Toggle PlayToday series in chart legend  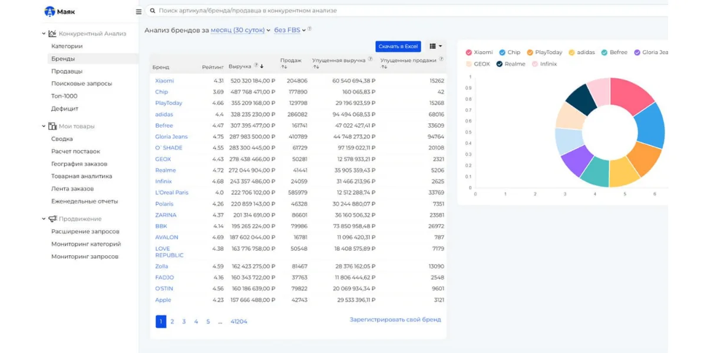[544, 52]
